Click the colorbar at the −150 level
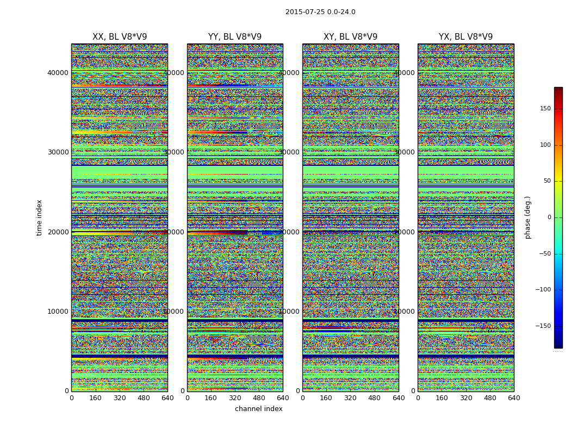The image size is (571, 435). pyautogui.click(x=558, y=326)
